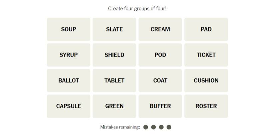This screenshot has width=275, height=138.
Task: Choose the ROSTER word tile
Action: pos(206,106)
